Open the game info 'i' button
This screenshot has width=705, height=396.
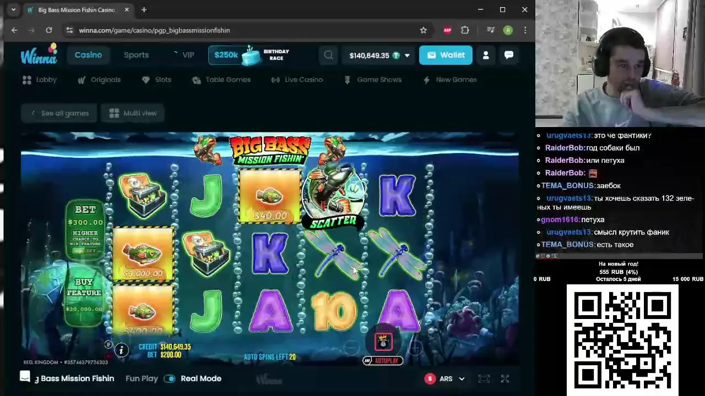[121, 350]
